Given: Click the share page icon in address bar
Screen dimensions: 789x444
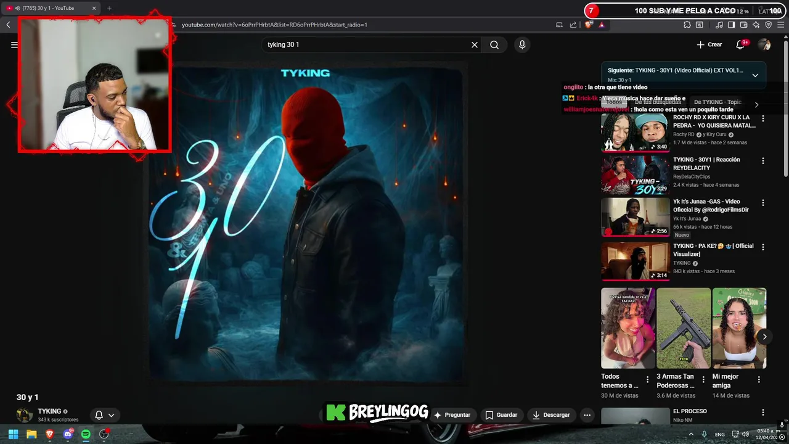Looking at the screenshot, I should tap(573, 25).
